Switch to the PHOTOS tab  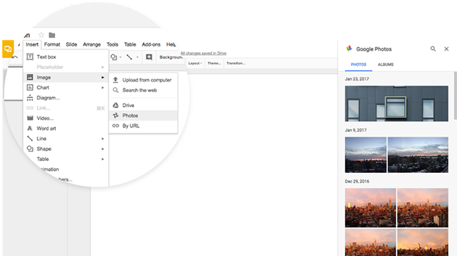click(359, 64)
